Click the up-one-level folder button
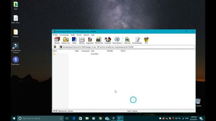This screenshot has height=121, width=216. click(55, 47)
